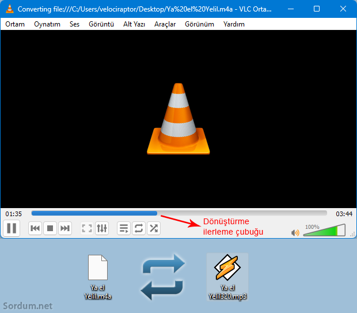The height and width of the screenshot is (313, 357).
Task: Open the Görüntü menu
Action: (101, 24)
